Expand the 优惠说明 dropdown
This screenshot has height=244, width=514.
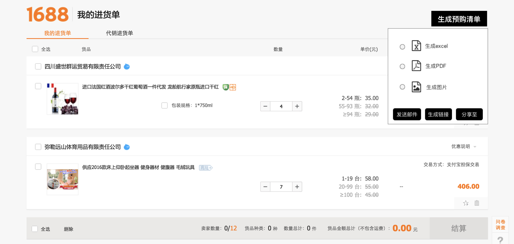click(x=463, y=147)
